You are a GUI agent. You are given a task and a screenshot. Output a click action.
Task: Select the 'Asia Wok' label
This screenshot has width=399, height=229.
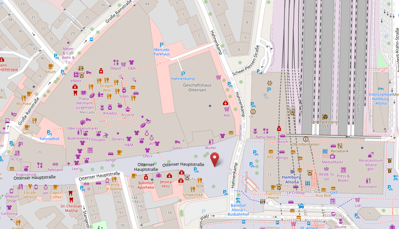pos(324,195)
